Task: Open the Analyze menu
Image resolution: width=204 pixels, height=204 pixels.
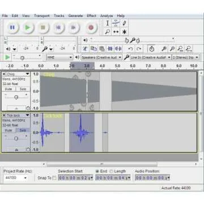Action: coord(107,16)
